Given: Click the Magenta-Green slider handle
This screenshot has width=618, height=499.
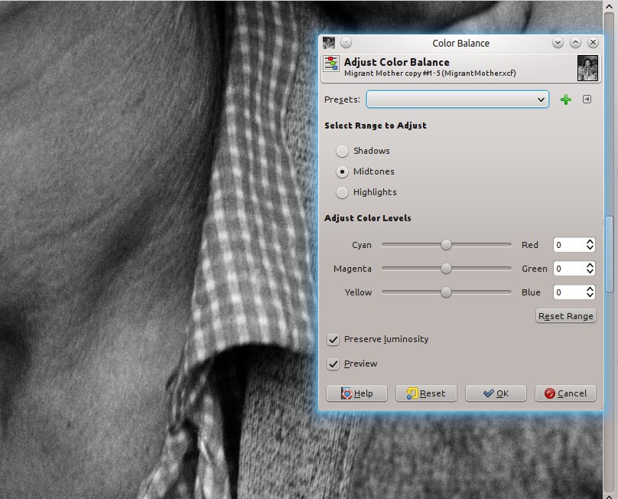Looking at the screenshot, I should (x=446, y=269).
